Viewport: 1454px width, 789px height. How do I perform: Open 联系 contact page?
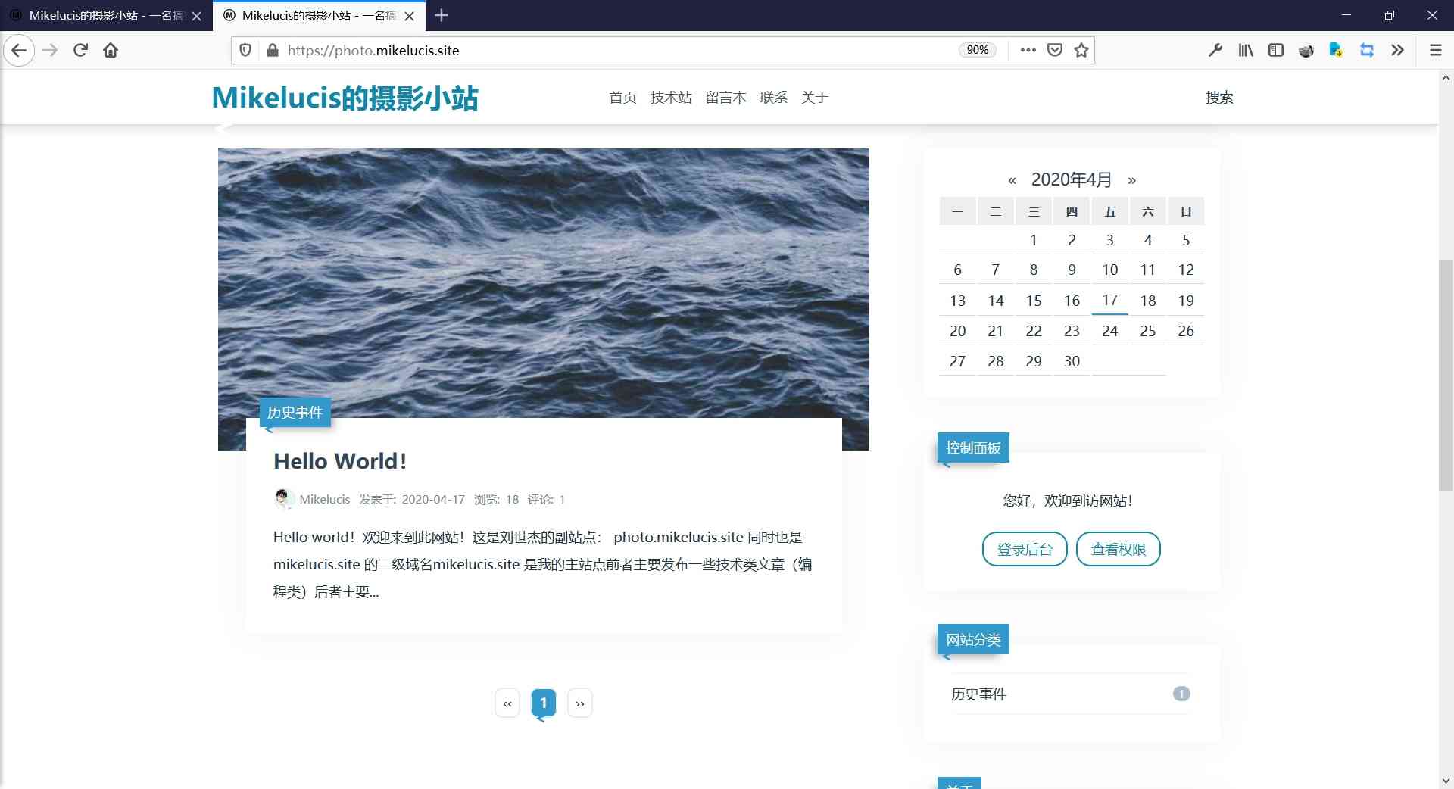coord(773,98)
